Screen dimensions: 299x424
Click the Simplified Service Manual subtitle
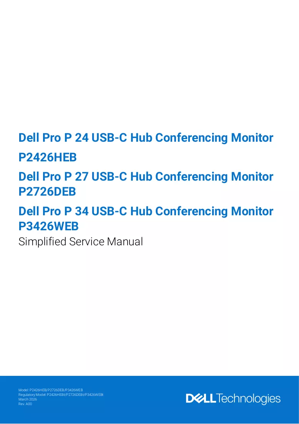[81, 242]
